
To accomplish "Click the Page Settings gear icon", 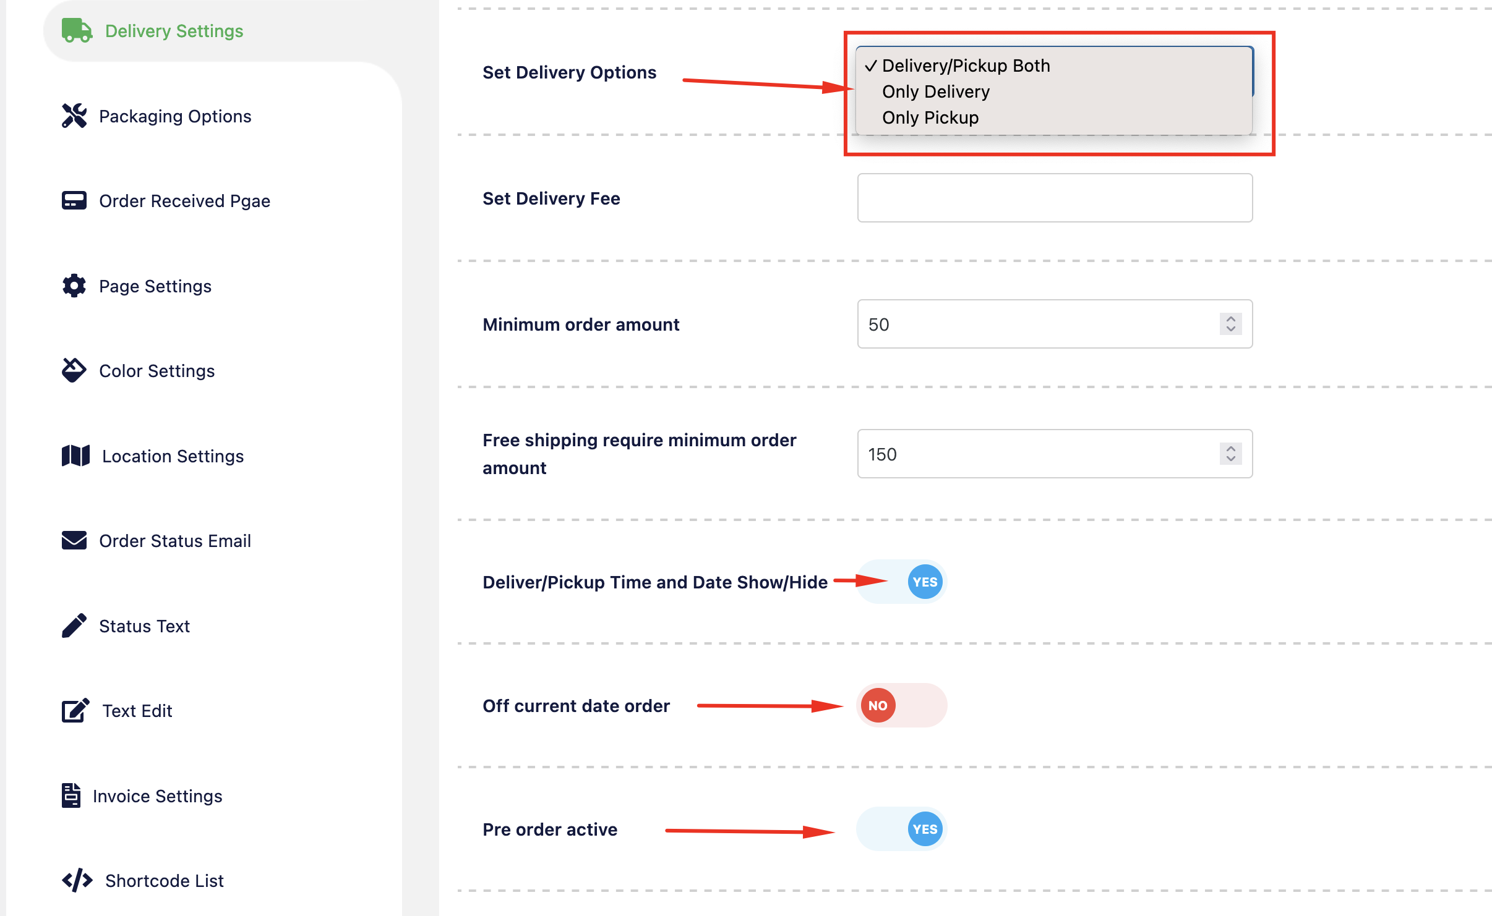I will [x=74, y=286].
